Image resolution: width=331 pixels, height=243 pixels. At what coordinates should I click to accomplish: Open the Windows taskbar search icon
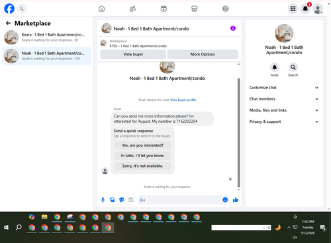click(x=19, y=227)
